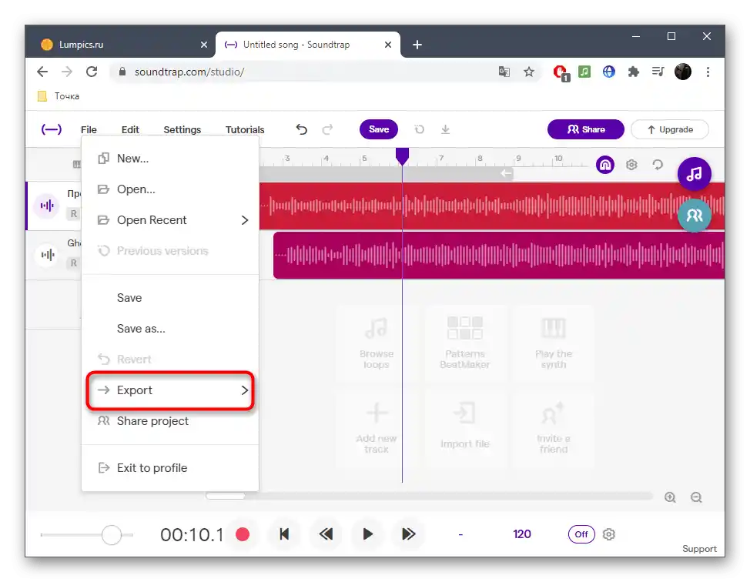Open metronome settings gear

(x=608, y=534)
